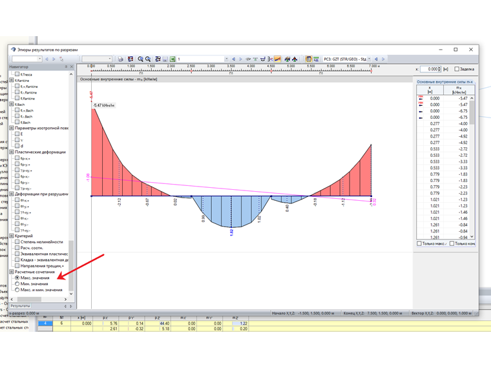Screen dimensions: 491x368
Task: Collapse the Параметры изотропной group
Action: tap(12, 128)
